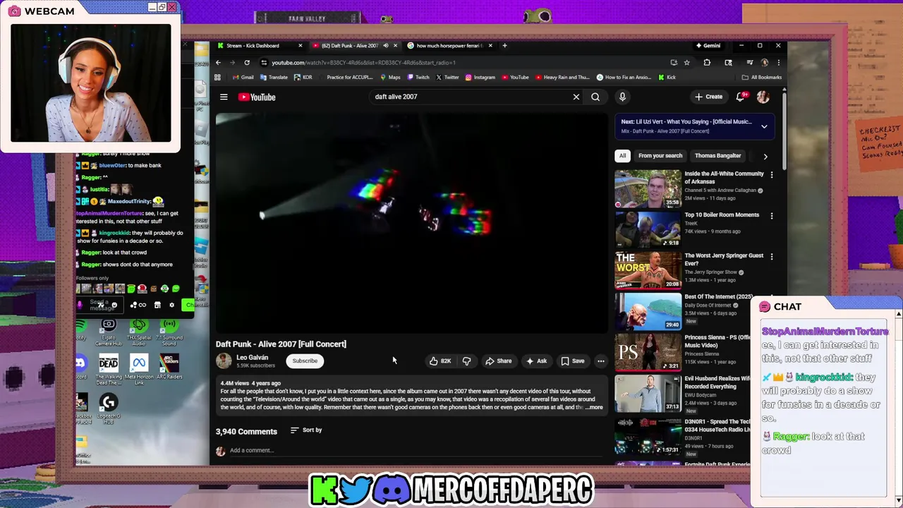Clear the YouTube search box text
The height and width of the screenshot is (508, 903).
point(576,97)
